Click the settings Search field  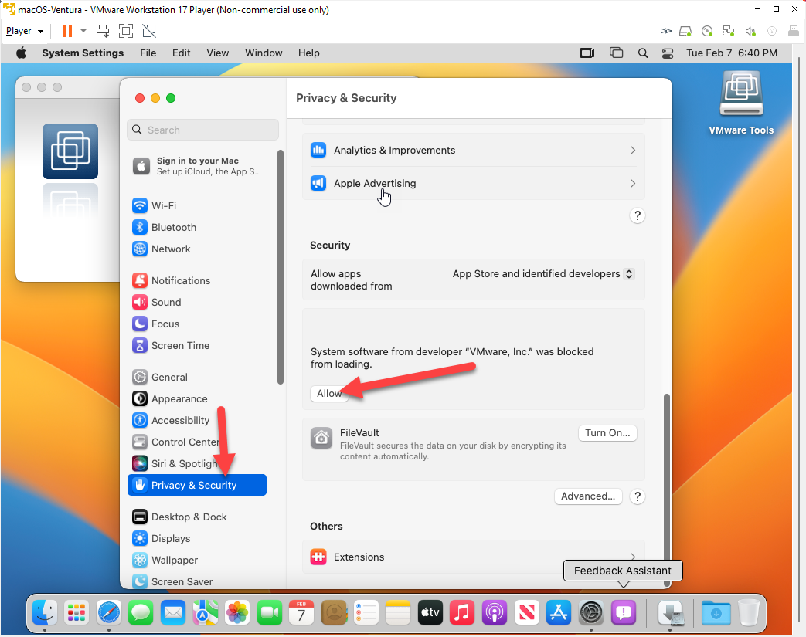(202, 130)
